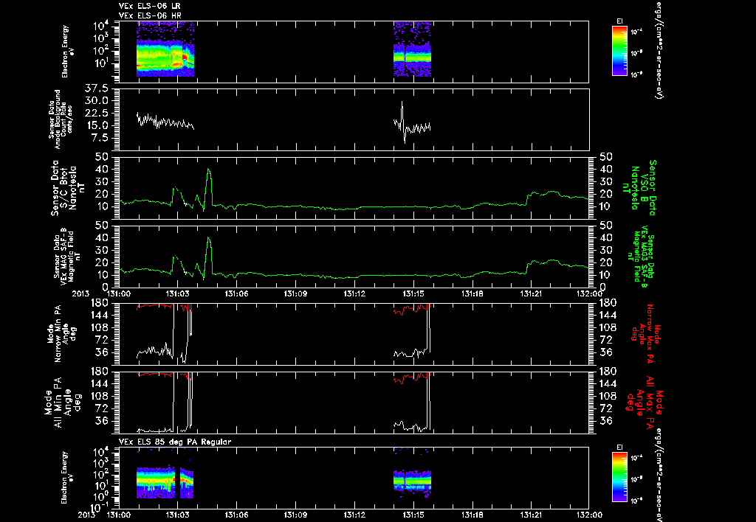Select the 'VEx ELS-06 HR' title text
Viewport: 756px width, 522px height.
coord(149,15)
